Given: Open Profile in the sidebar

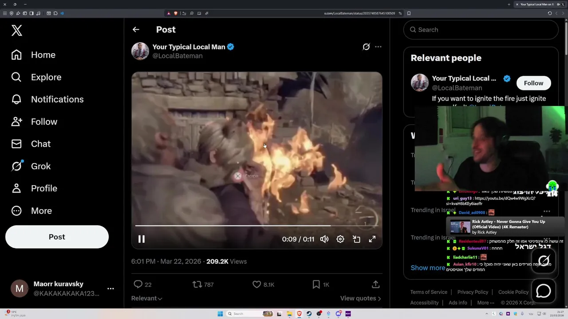Looking at the screenshot, I should (x=34, y=188).
